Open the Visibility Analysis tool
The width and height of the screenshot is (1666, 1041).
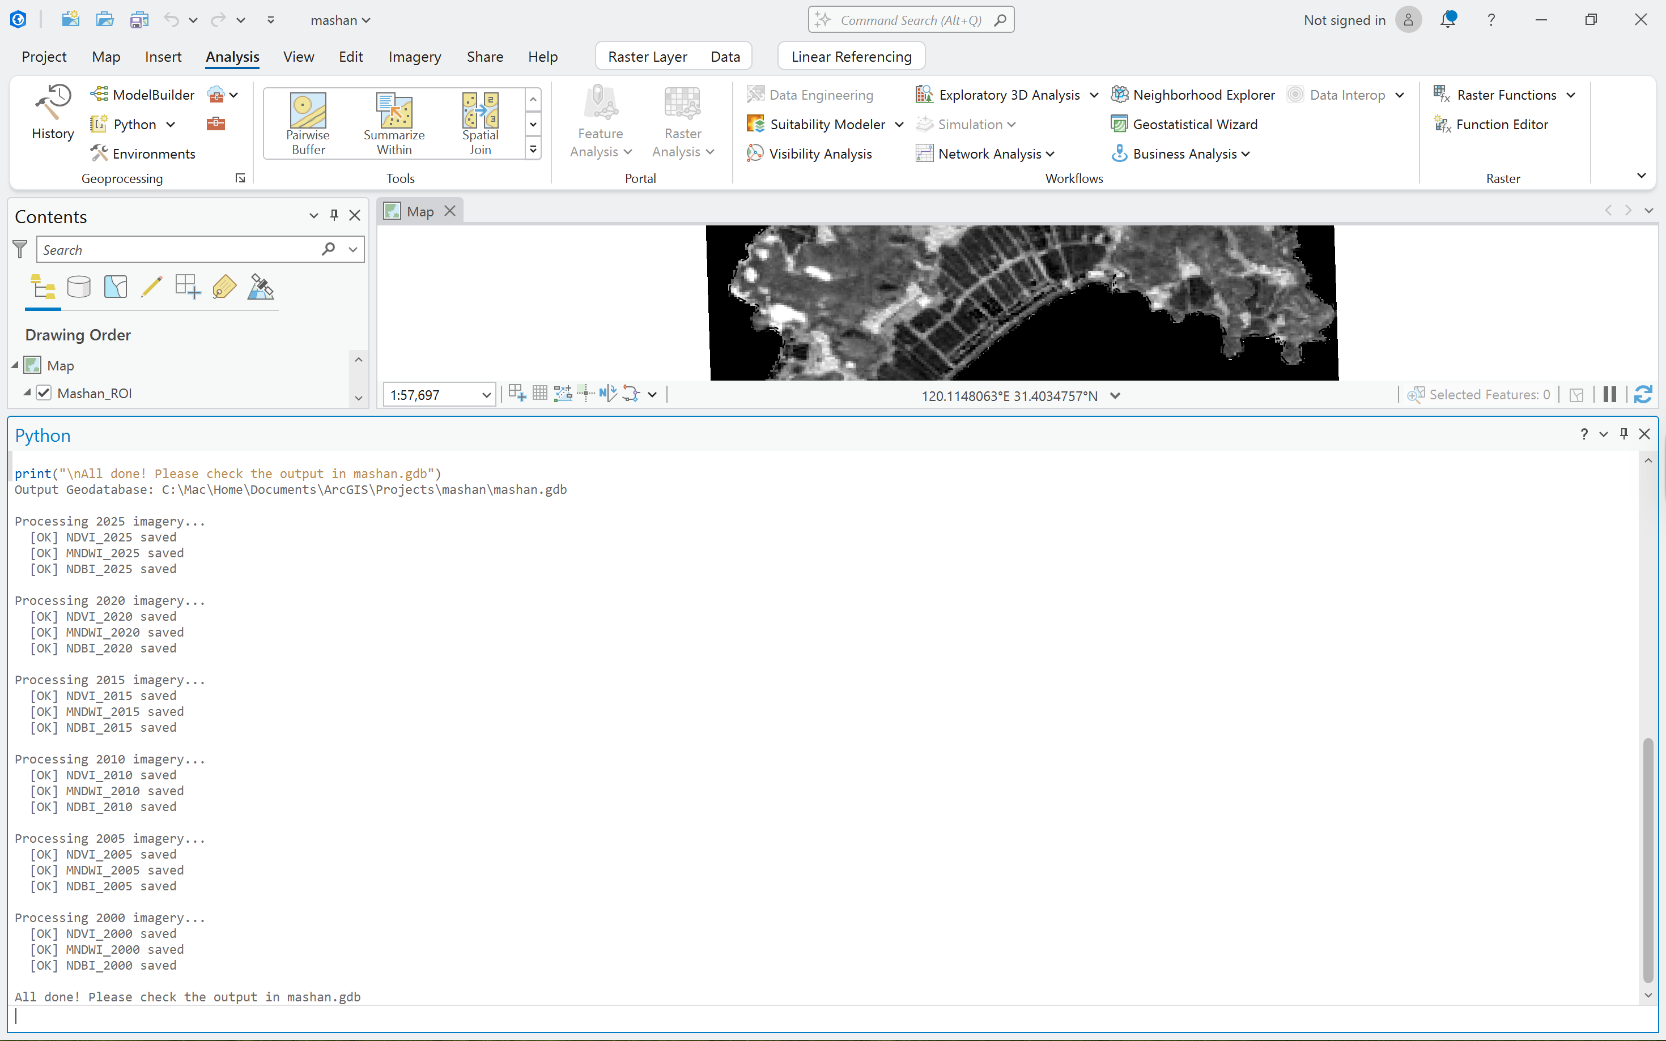click(810, 153)
